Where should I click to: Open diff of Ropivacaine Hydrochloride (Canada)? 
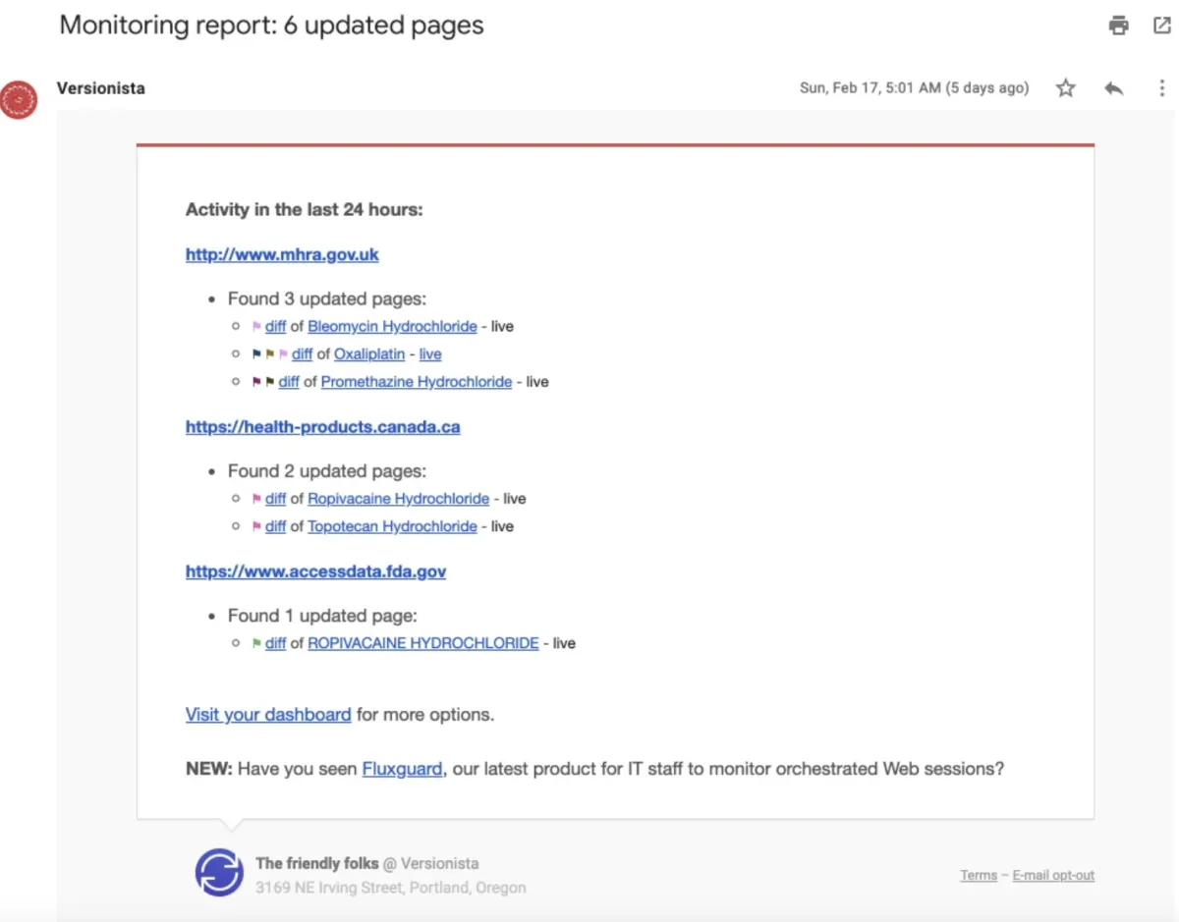pos(275,499)
